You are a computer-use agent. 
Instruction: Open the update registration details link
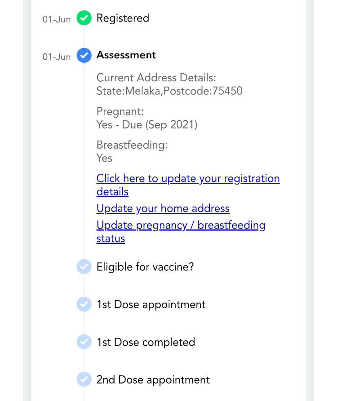pyautogui.click(x=188, y=179)
